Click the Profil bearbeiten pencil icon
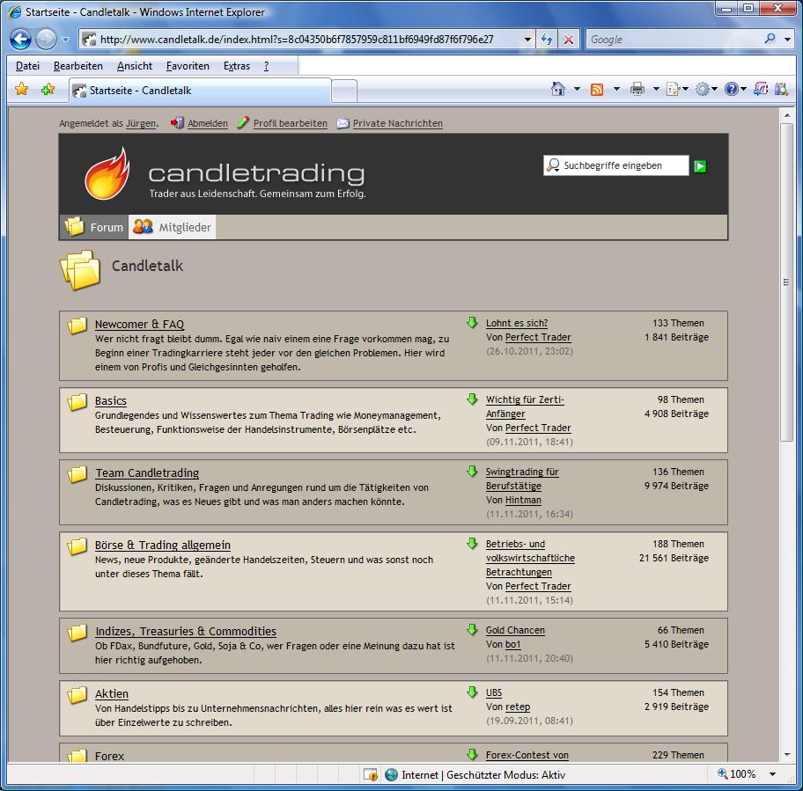The width and height of the screenshot is (803, 791). (x=243, y=123)
